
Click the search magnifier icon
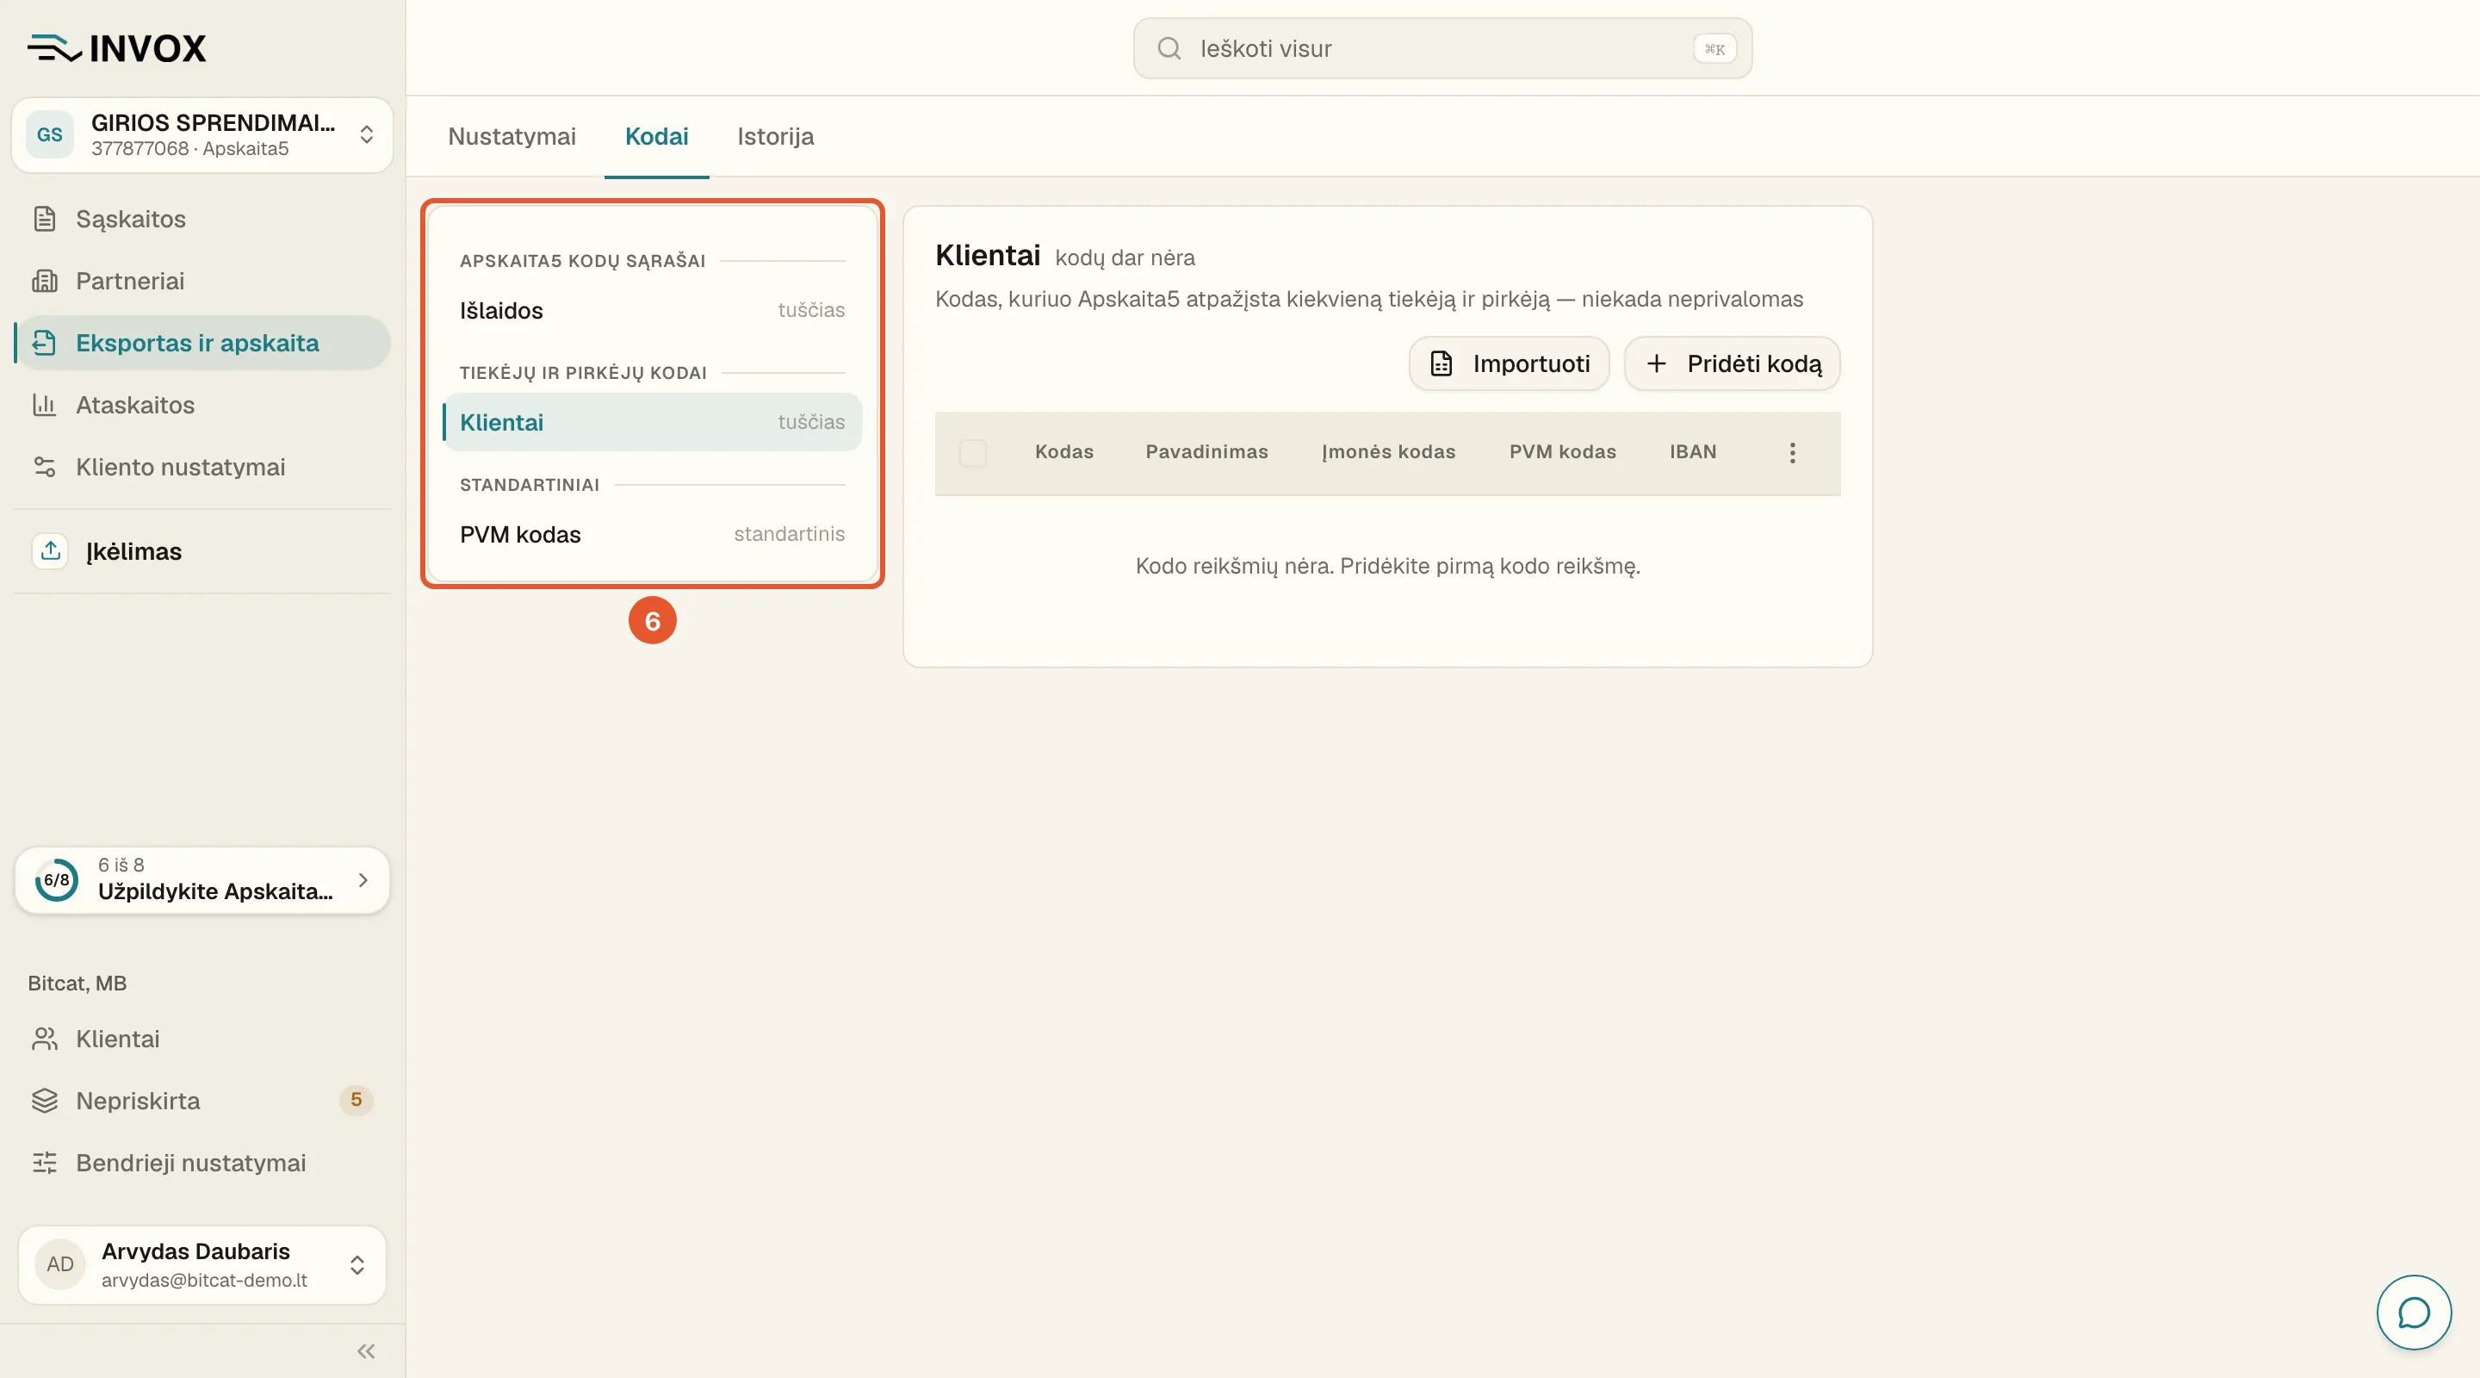click(1169, 48)
